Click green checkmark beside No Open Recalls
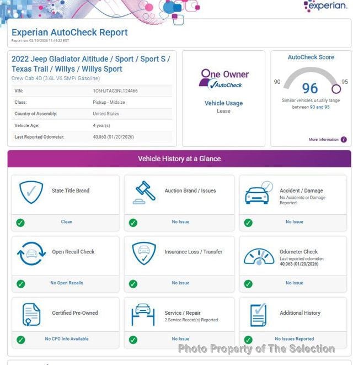The image size is (353, 365). [x=20, y=284]
